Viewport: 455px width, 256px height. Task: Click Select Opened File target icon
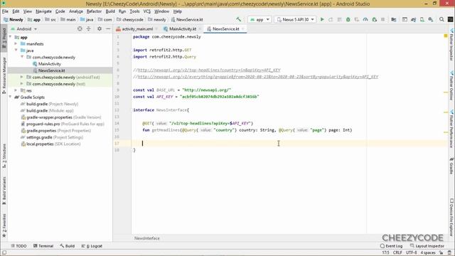[80, 28]
